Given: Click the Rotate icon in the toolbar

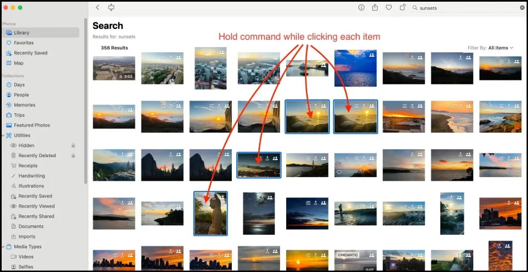Looking at the screenshot, I should [403, 7].
